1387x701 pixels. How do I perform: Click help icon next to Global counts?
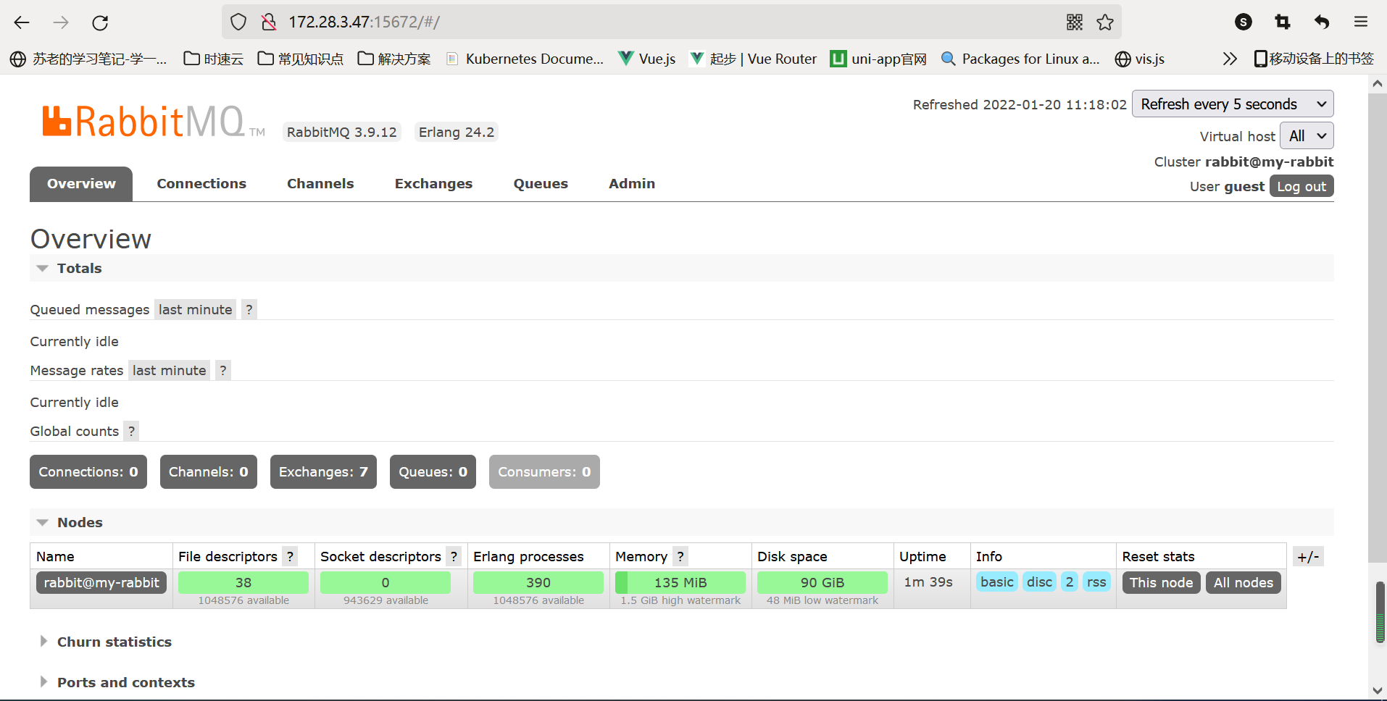(x=131, y=431)
